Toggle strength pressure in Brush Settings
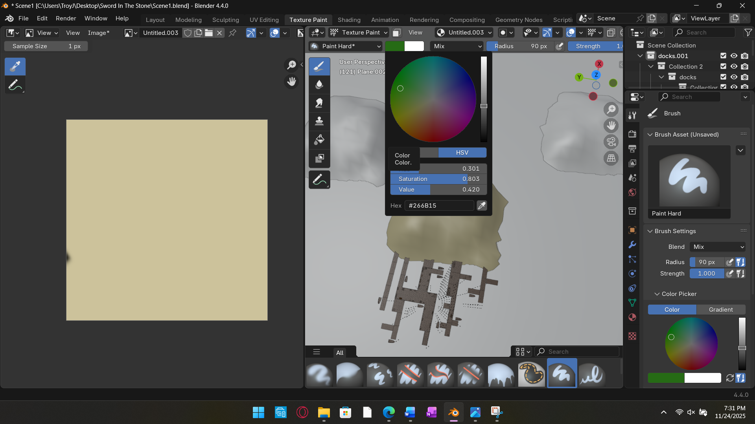The height and width of the screenshot is (424, 755). pyautogui.click(x=730, y=274)
